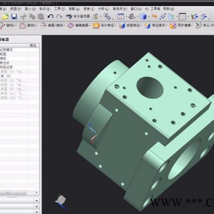This screenshot has width=214, height=214.
Task: Click the 设计特征 orange book icon
Action: [x=96, y=26]
